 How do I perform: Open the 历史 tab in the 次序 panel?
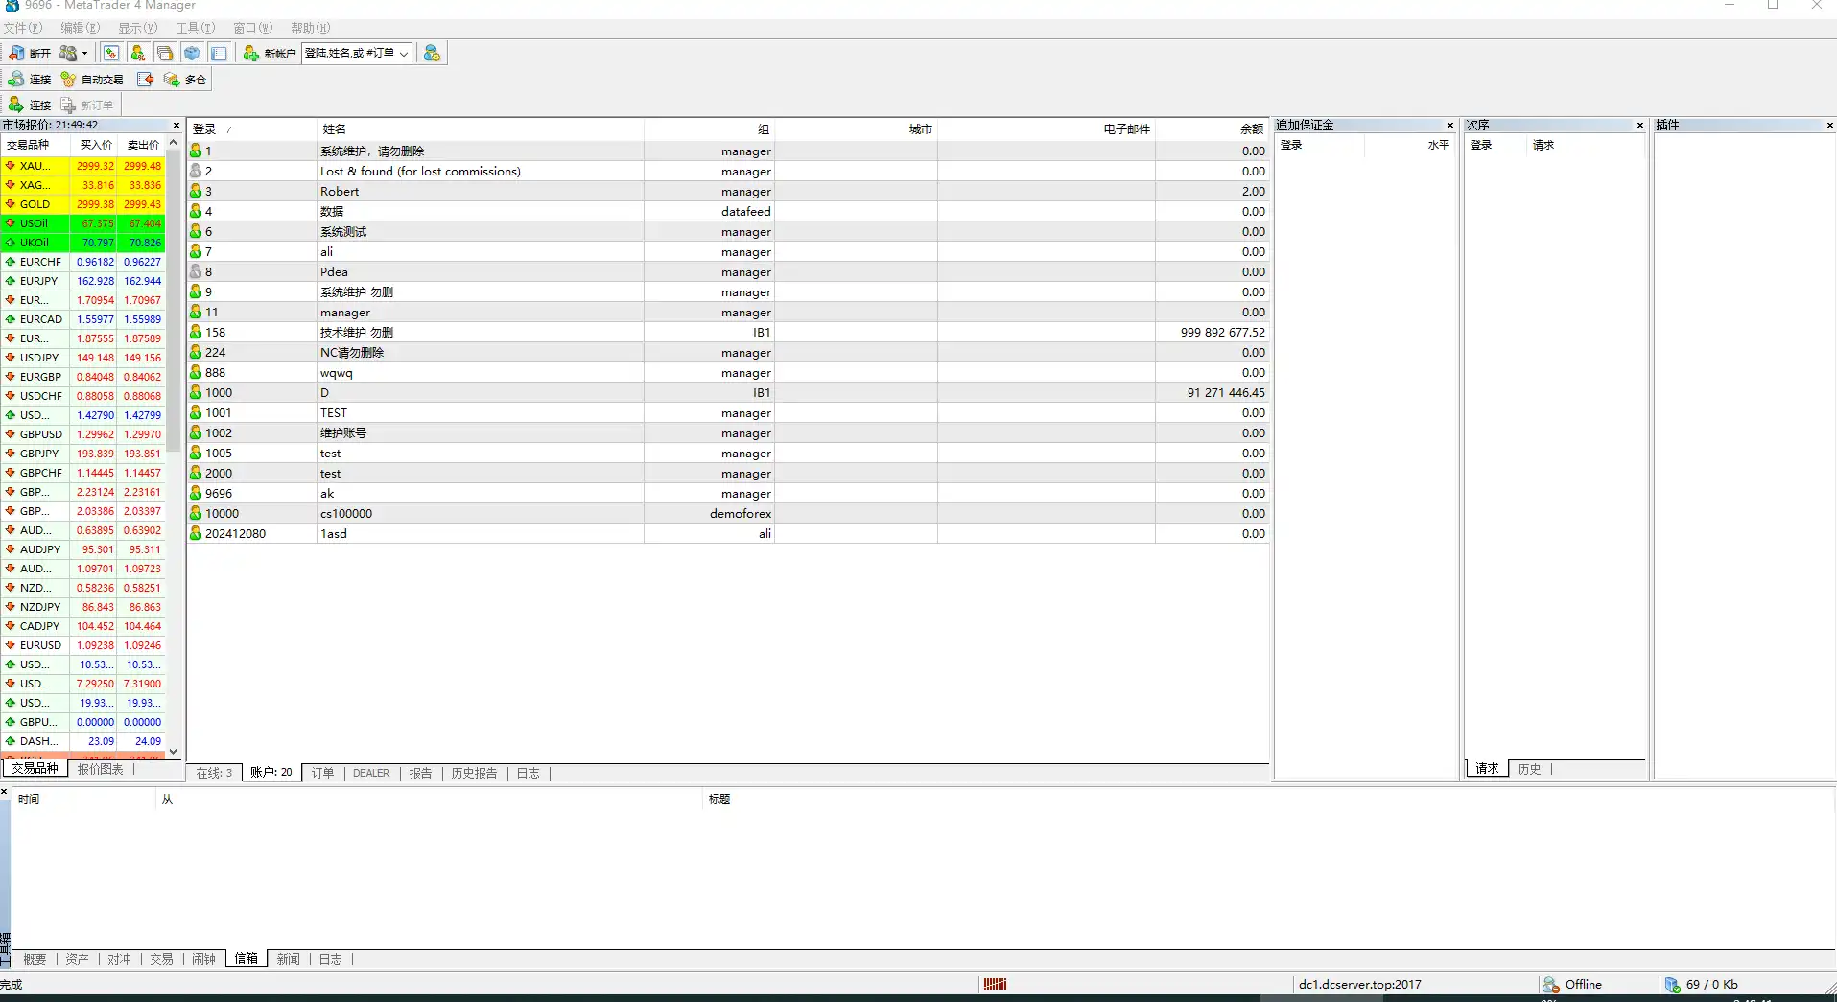point(1529,769)
